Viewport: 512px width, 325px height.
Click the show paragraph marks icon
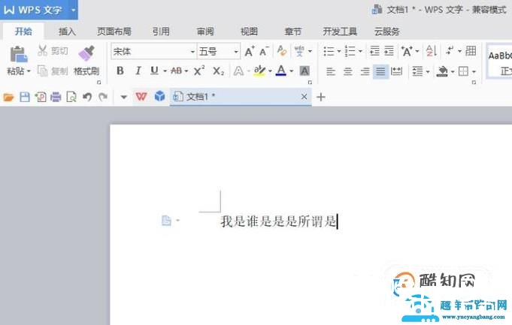pyautogui.click(x=450, y=50)
